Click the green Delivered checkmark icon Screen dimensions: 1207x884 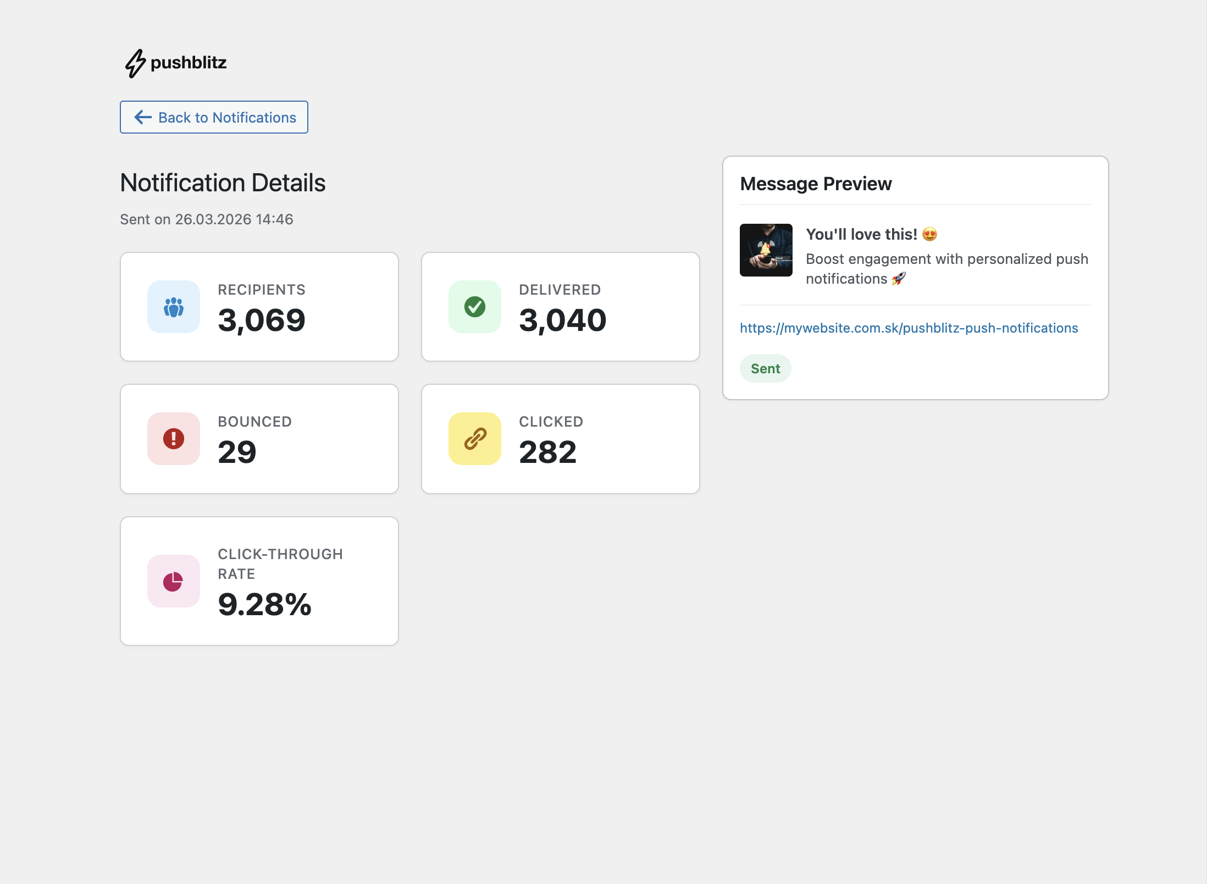coord(475,307)
